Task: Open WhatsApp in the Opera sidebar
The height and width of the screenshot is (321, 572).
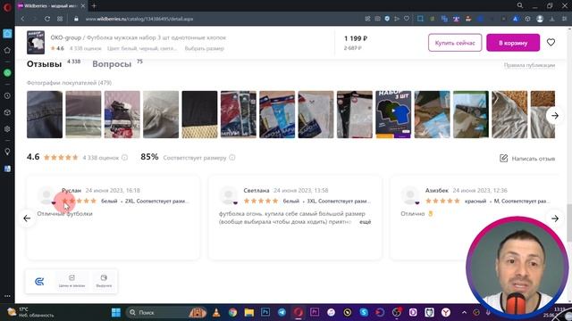Action: tap(7, 73)
